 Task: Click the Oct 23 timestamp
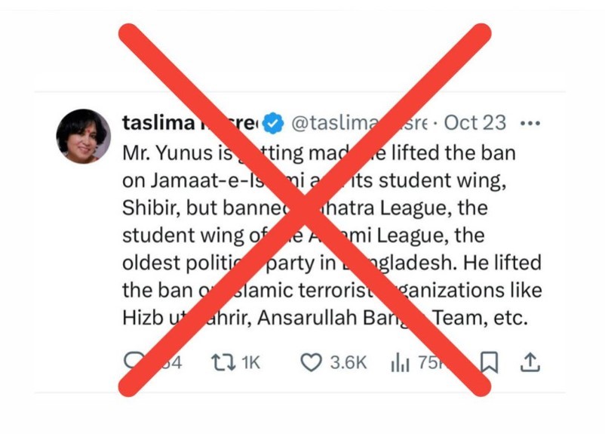click(x=475, y=123)
